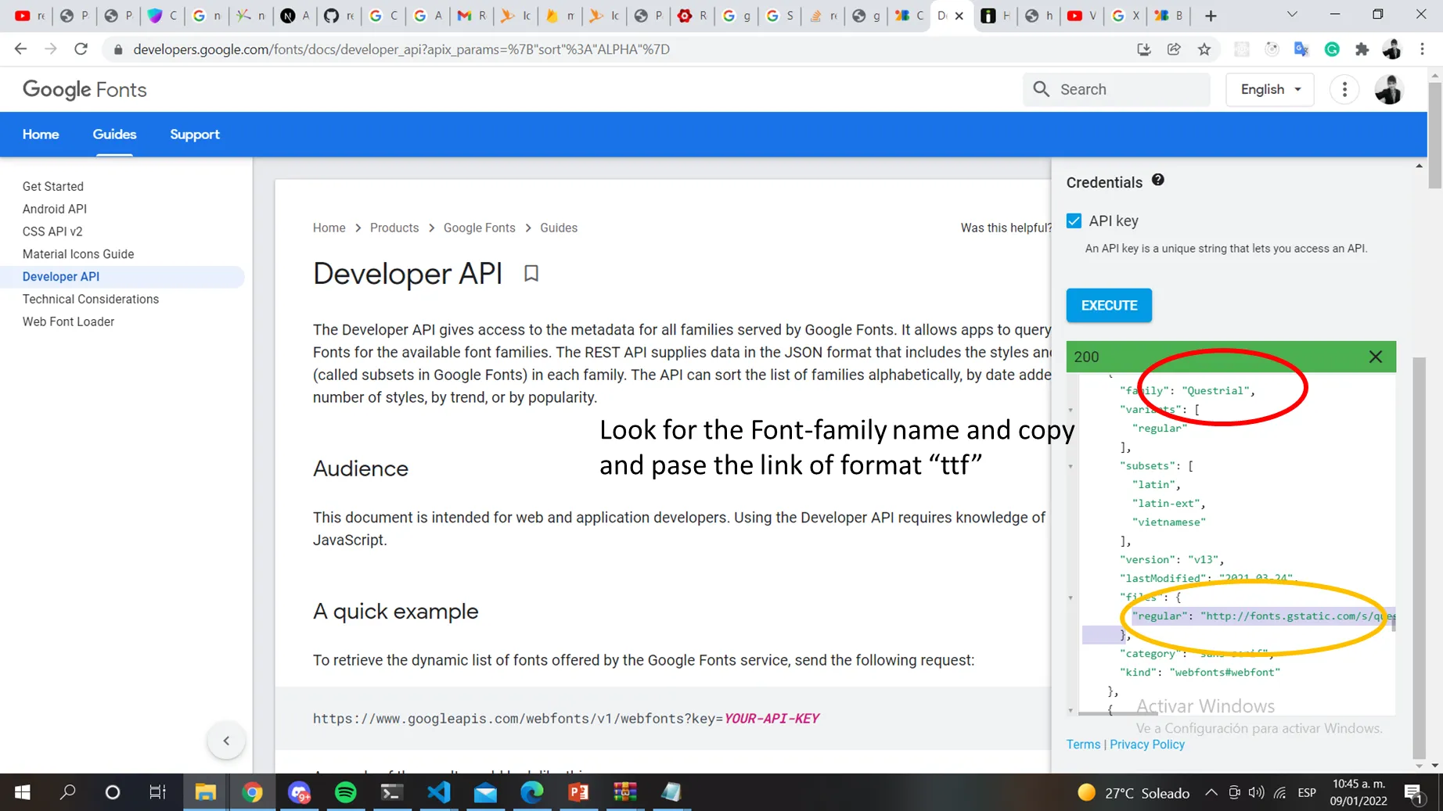Click the bookmark icon beside Developer API

(531, 274)
